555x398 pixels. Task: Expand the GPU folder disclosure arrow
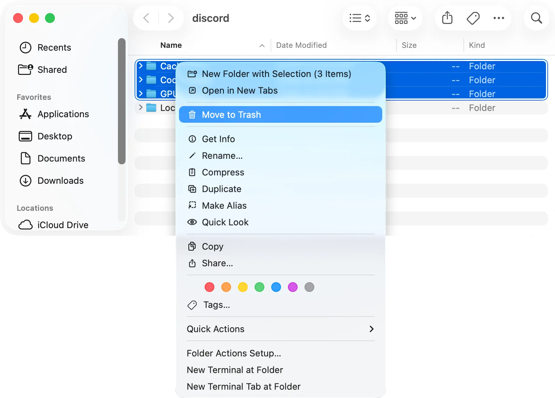tap(141, 94)
